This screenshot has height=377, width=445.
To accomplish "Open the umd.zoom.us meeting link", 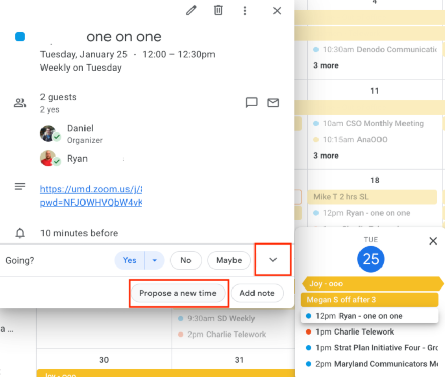I will (x=91, y=195).
